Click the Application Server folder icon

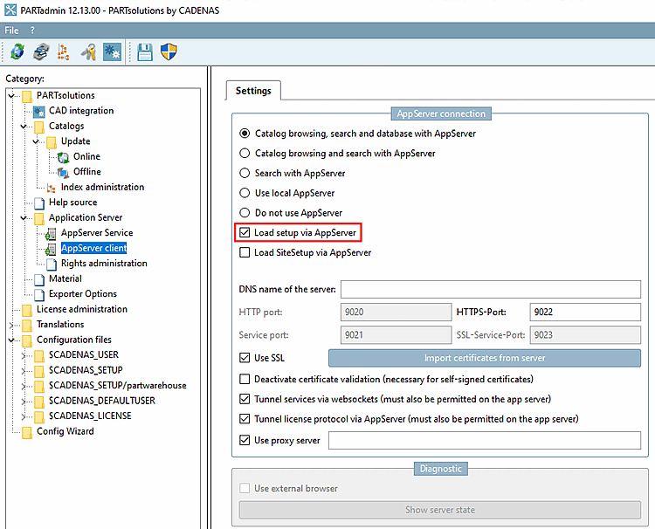pos(39,218)
